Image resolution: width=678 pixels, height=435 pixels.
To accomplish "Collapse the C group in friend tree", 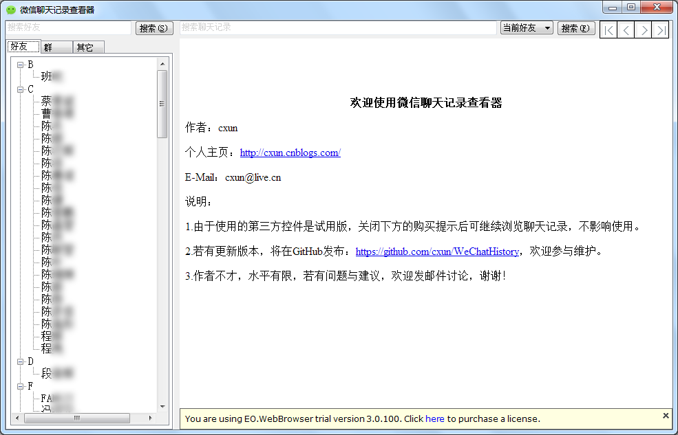I will (21, 90).
